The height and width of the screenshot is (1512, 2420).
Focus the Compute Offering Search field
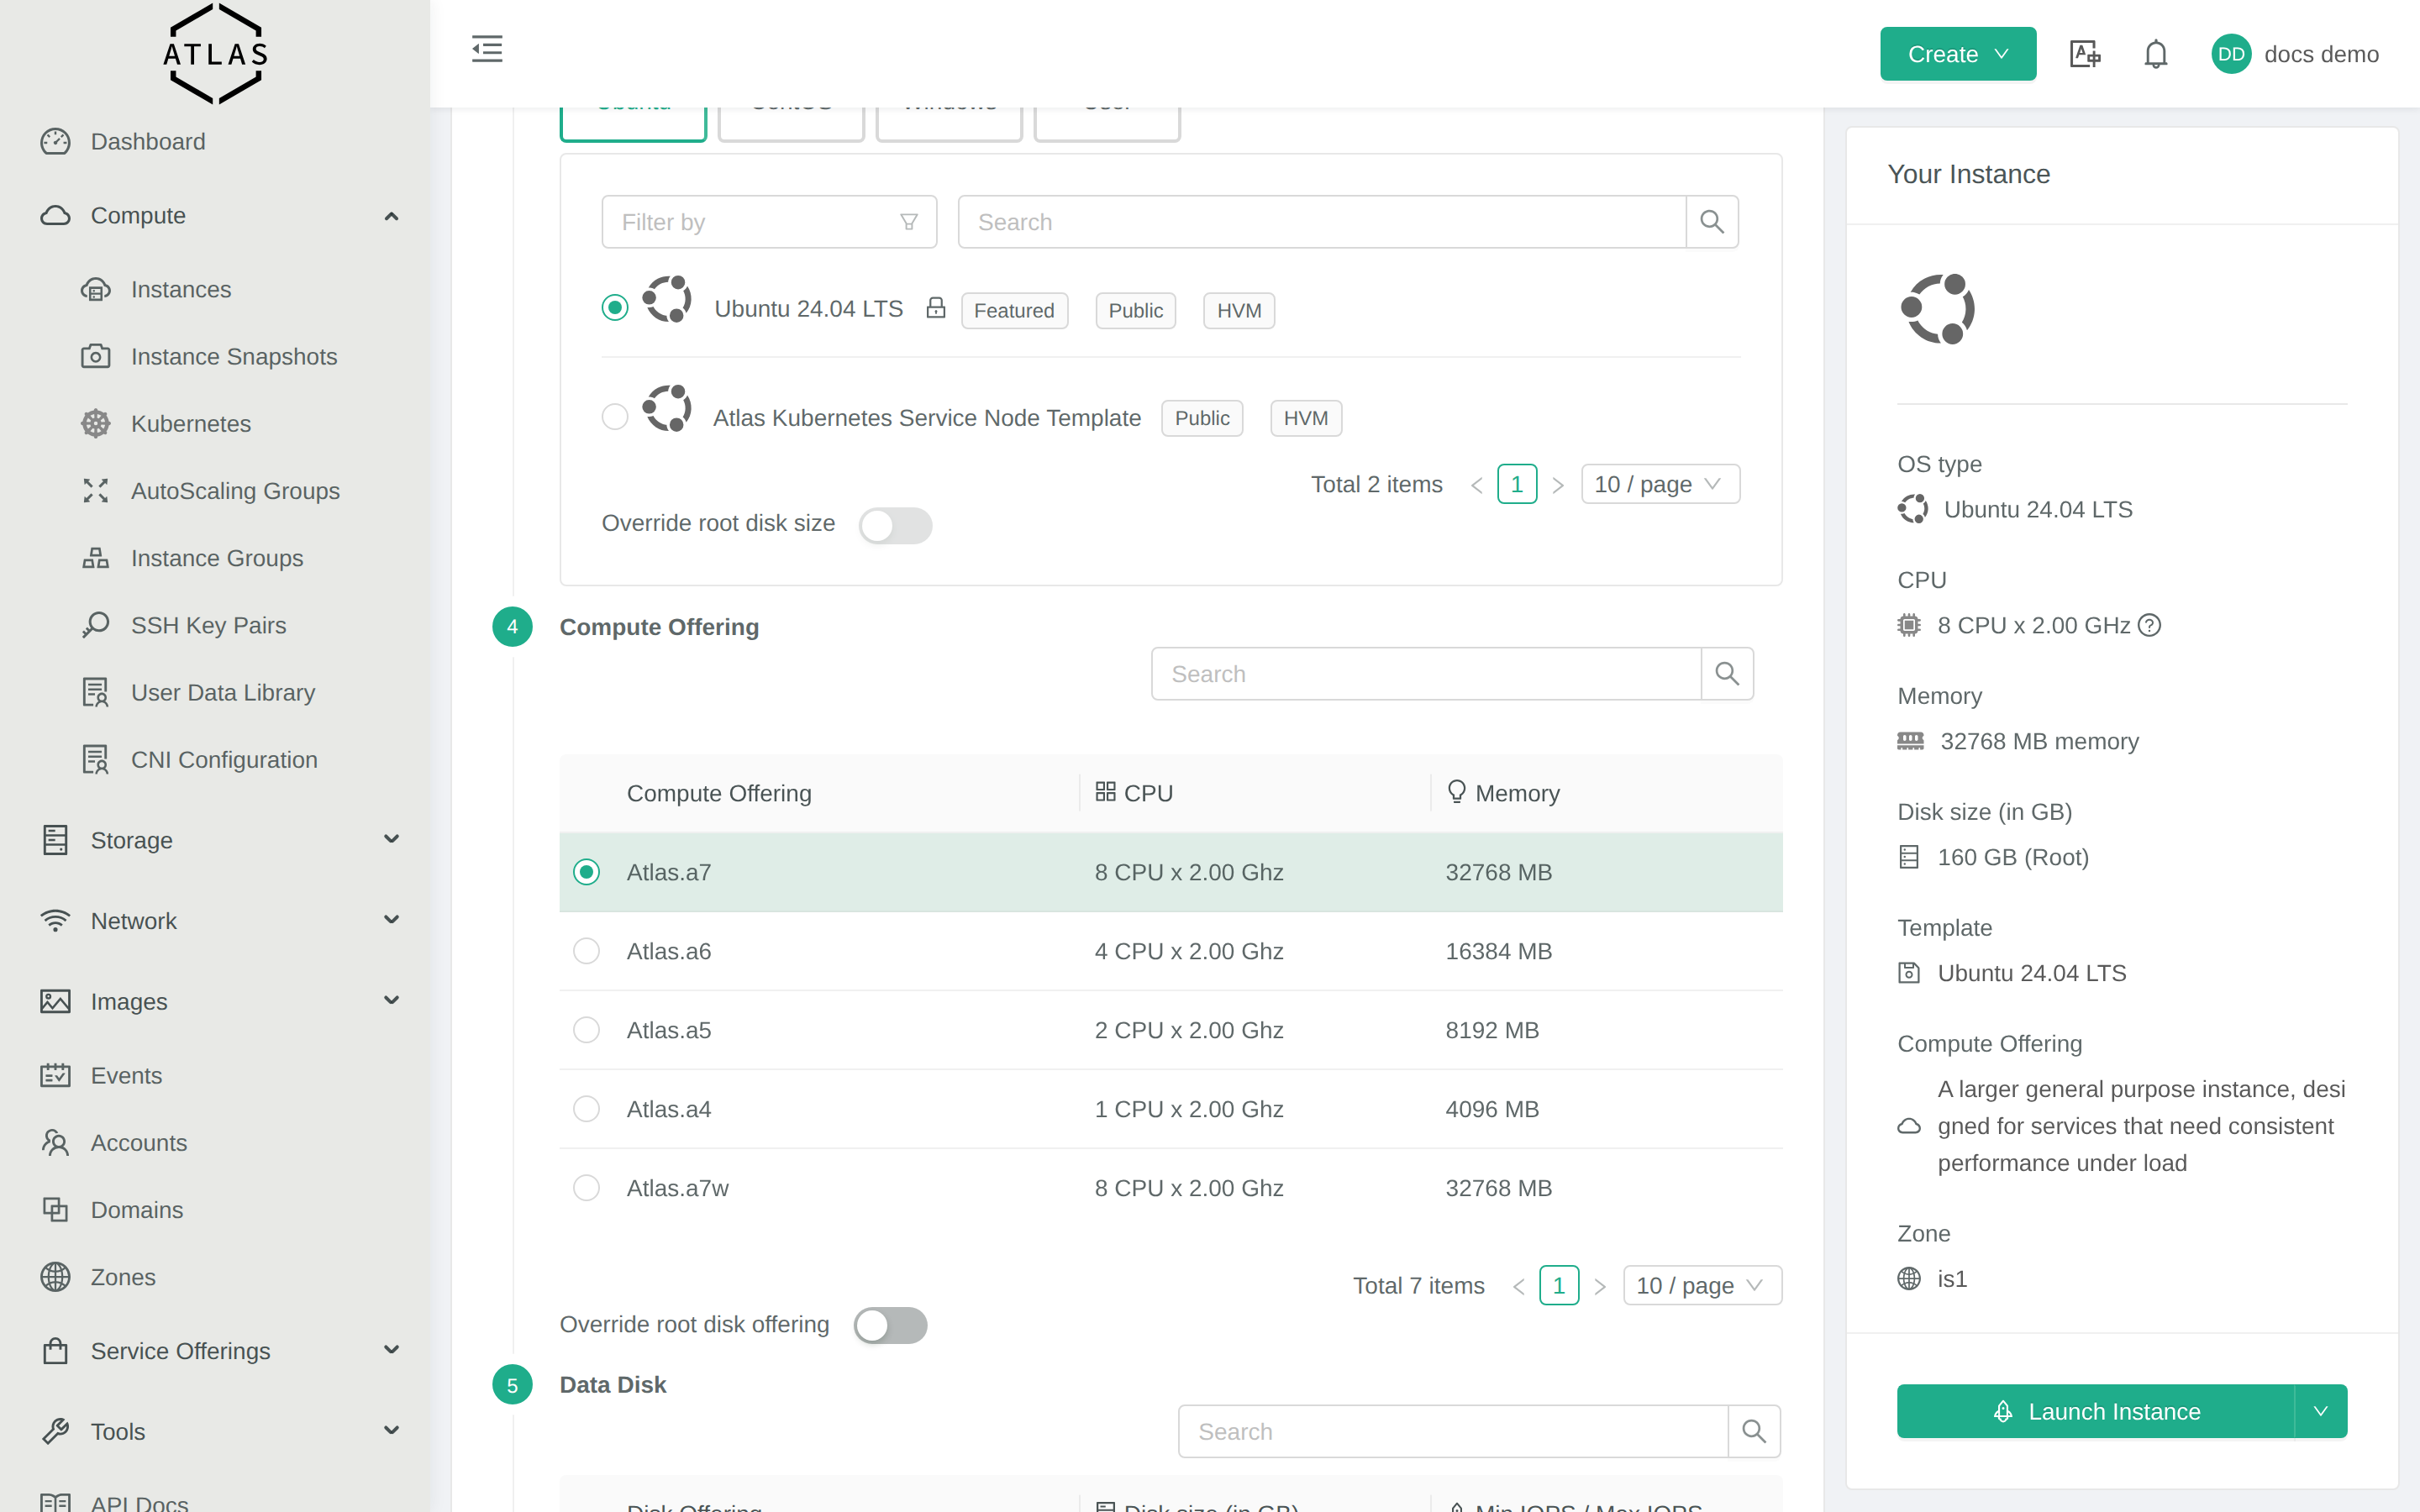pyautogui.click(x=1426, y=674)
